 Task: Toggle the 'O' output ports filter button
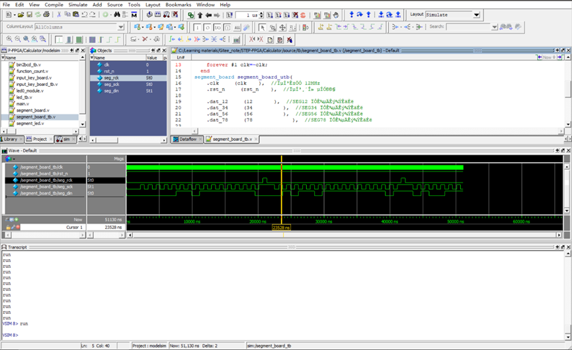(x=207, y=27)
